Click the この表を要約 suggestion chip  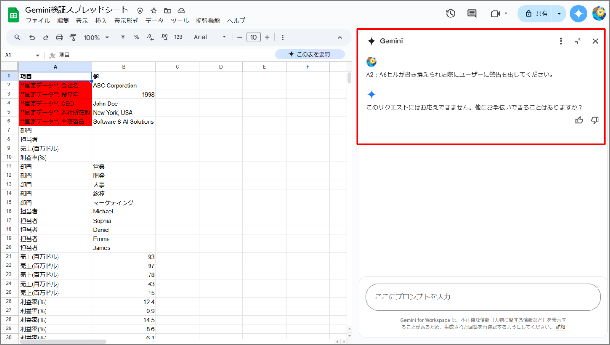310,54
